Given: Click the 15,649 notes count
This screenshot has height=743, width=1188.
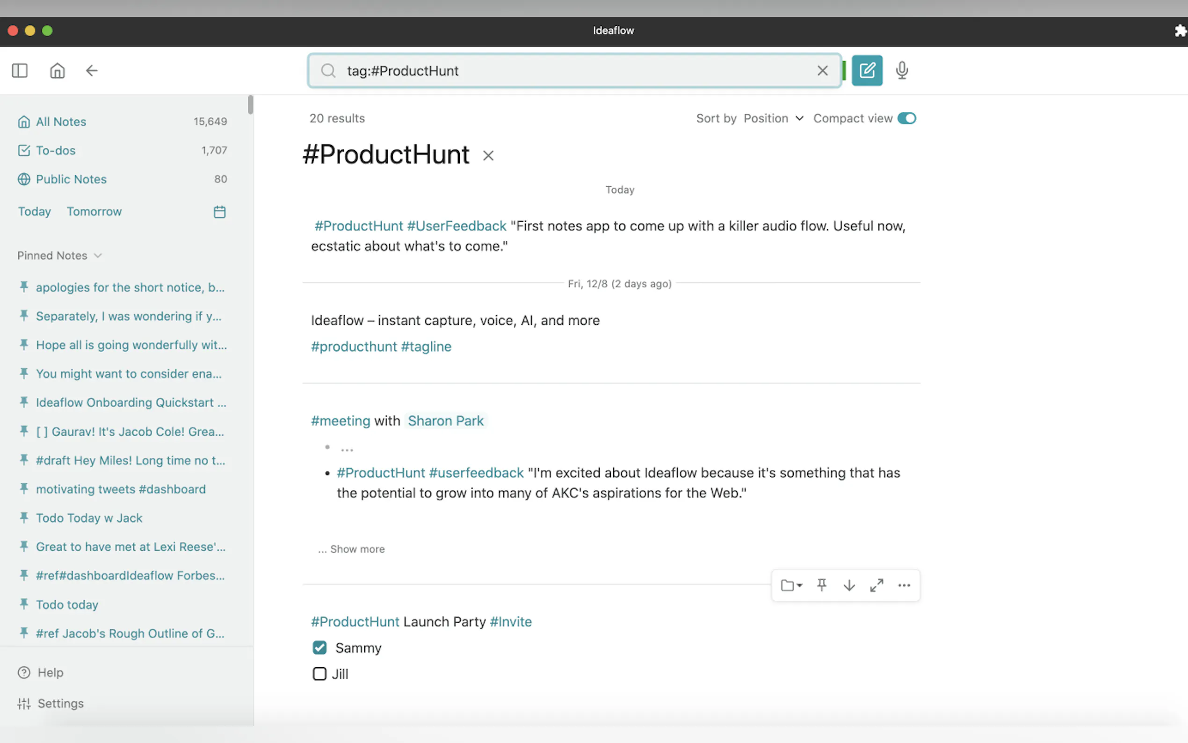Looking at the screenshot, I should [210, 121].
